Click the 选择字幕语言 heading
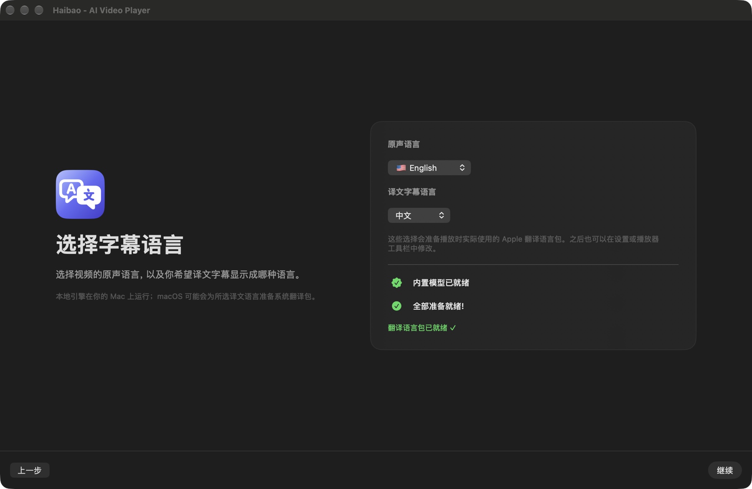752x489 pixels. coord(119,244)
